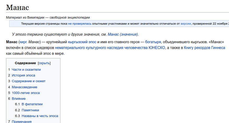229x123 pixels.
Task: Follow the 'кирг.' language link
Action: (23, 42)
